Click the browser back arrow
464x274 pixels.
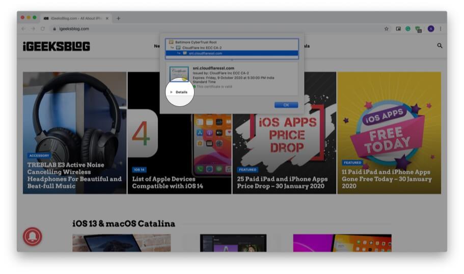tap(23, 28)
